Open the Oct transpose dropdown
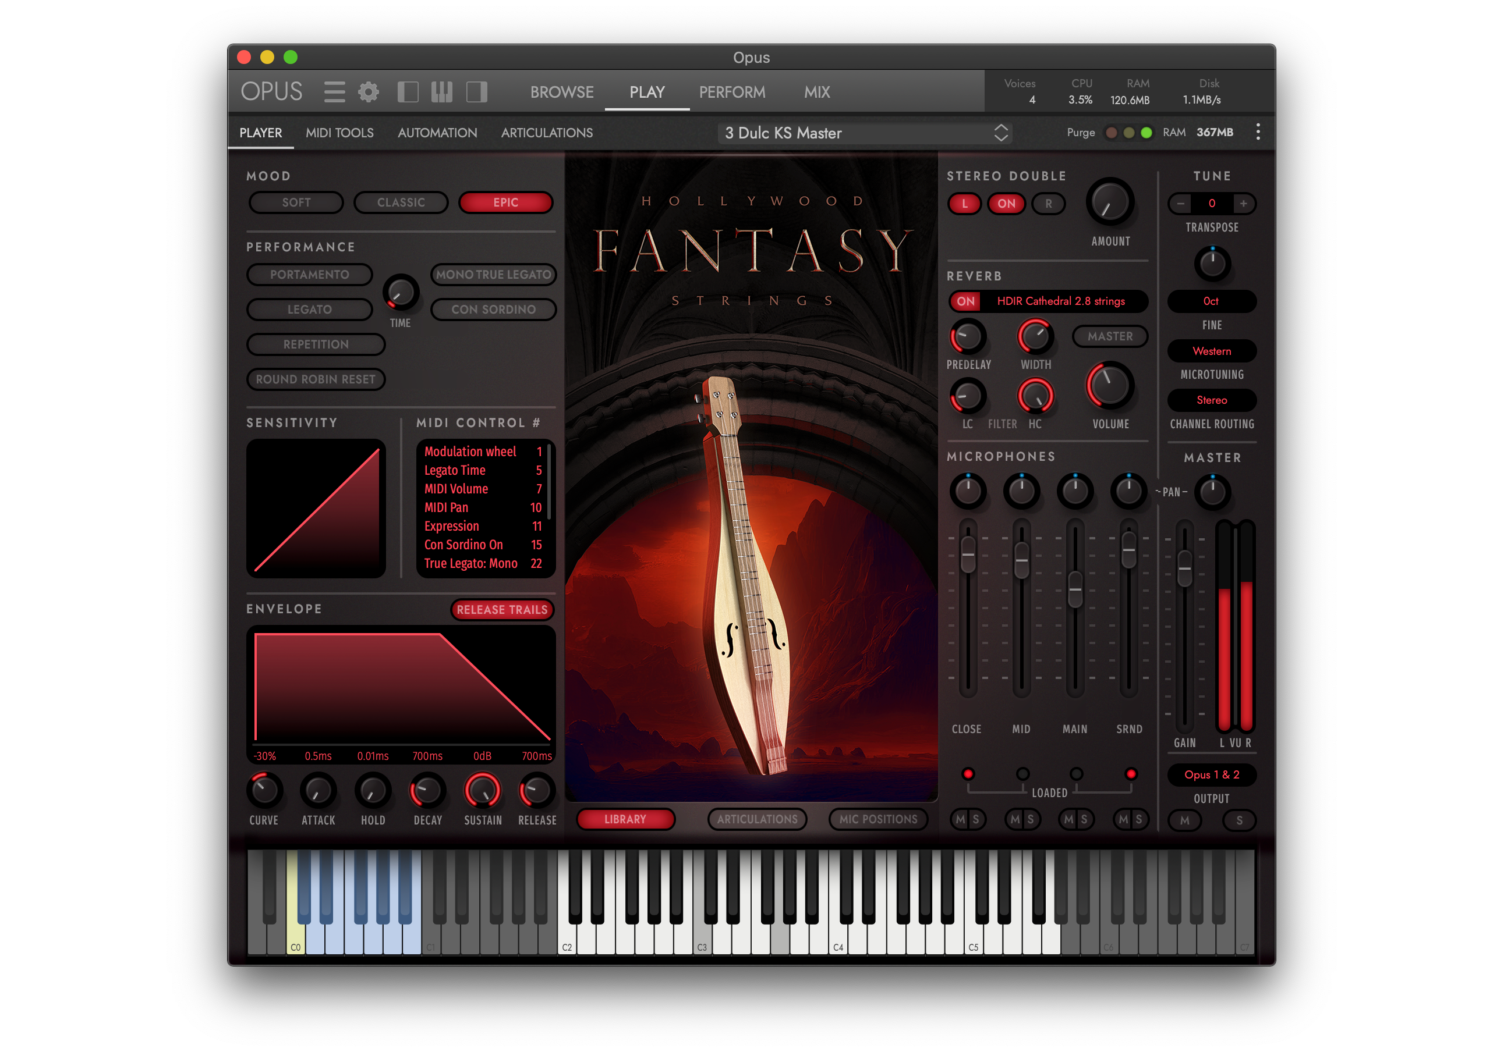Image resolution: width=1504 pixels, height=1052 pixels. 1211,302
